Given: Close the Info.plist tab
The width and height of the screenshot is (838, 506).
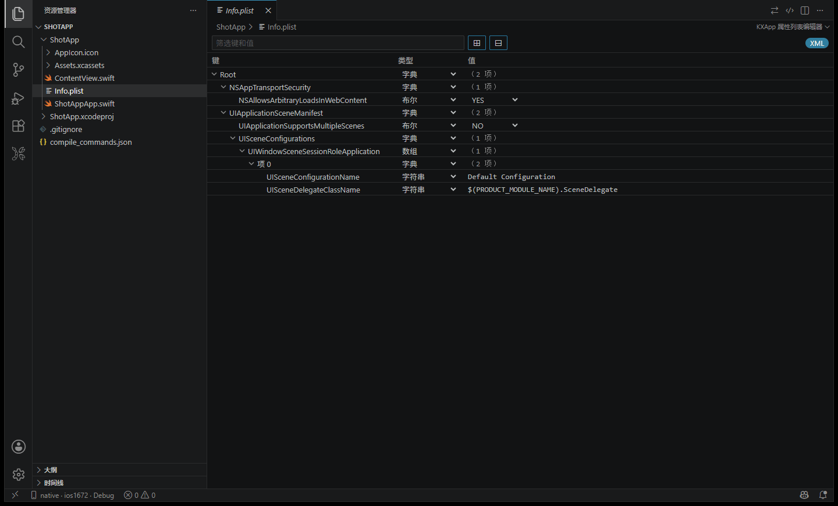Looking at the screenshot, I should [x=268, y=10].
